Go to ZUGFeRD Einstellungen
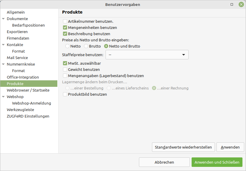The image size is (246, 171). click(28, 116)
